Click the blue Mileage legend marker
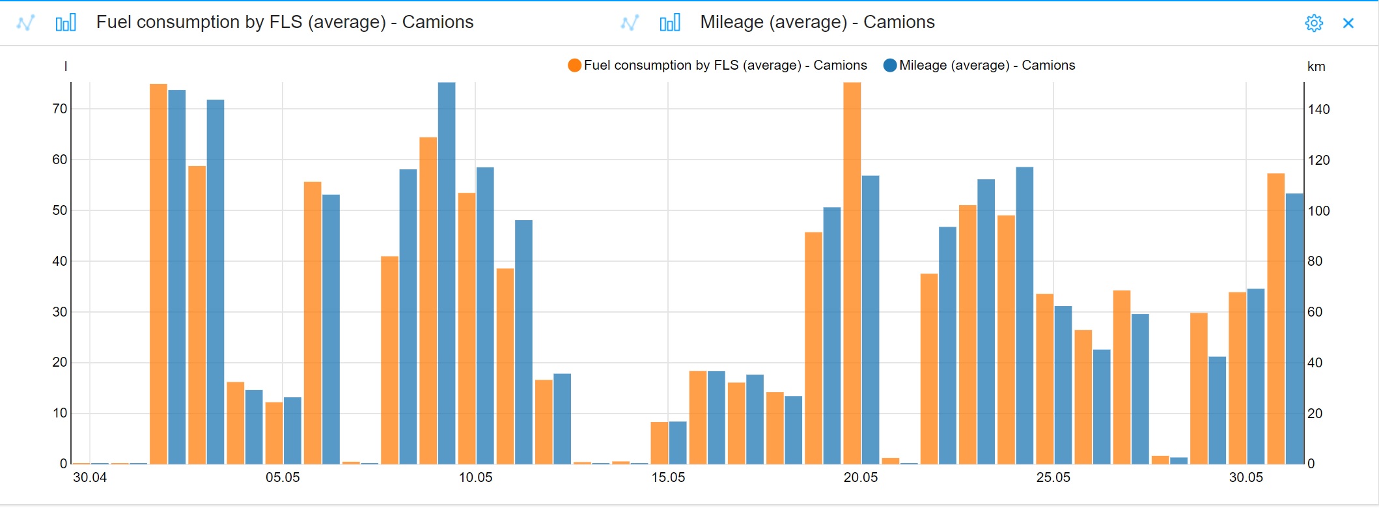Viewport: 1379px width, 508px height. tap(889, 65)
